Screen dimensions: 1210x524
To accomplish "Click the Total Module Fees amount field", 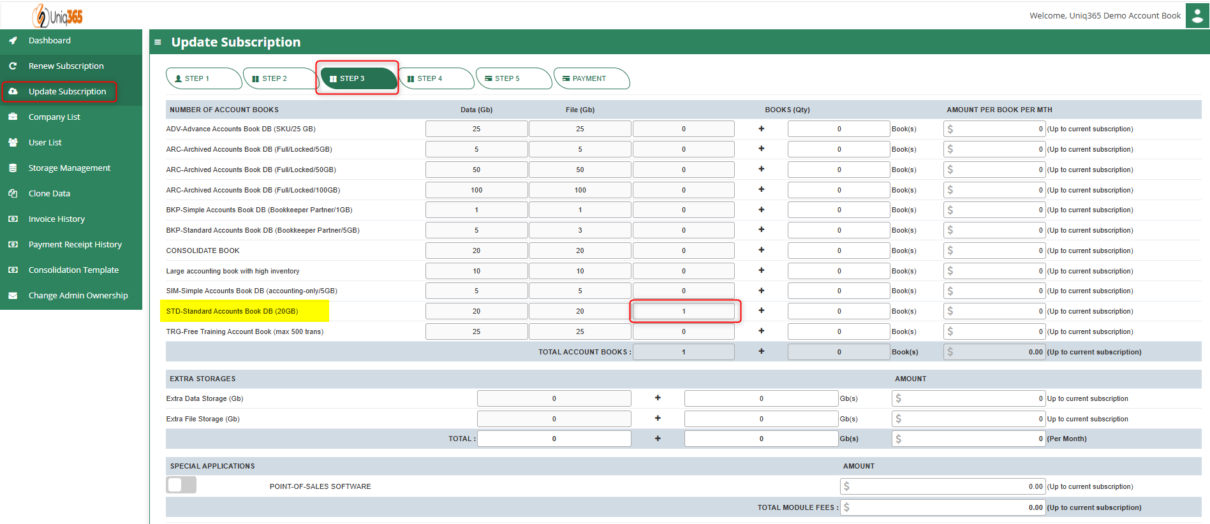I will [x=943, y=507].
